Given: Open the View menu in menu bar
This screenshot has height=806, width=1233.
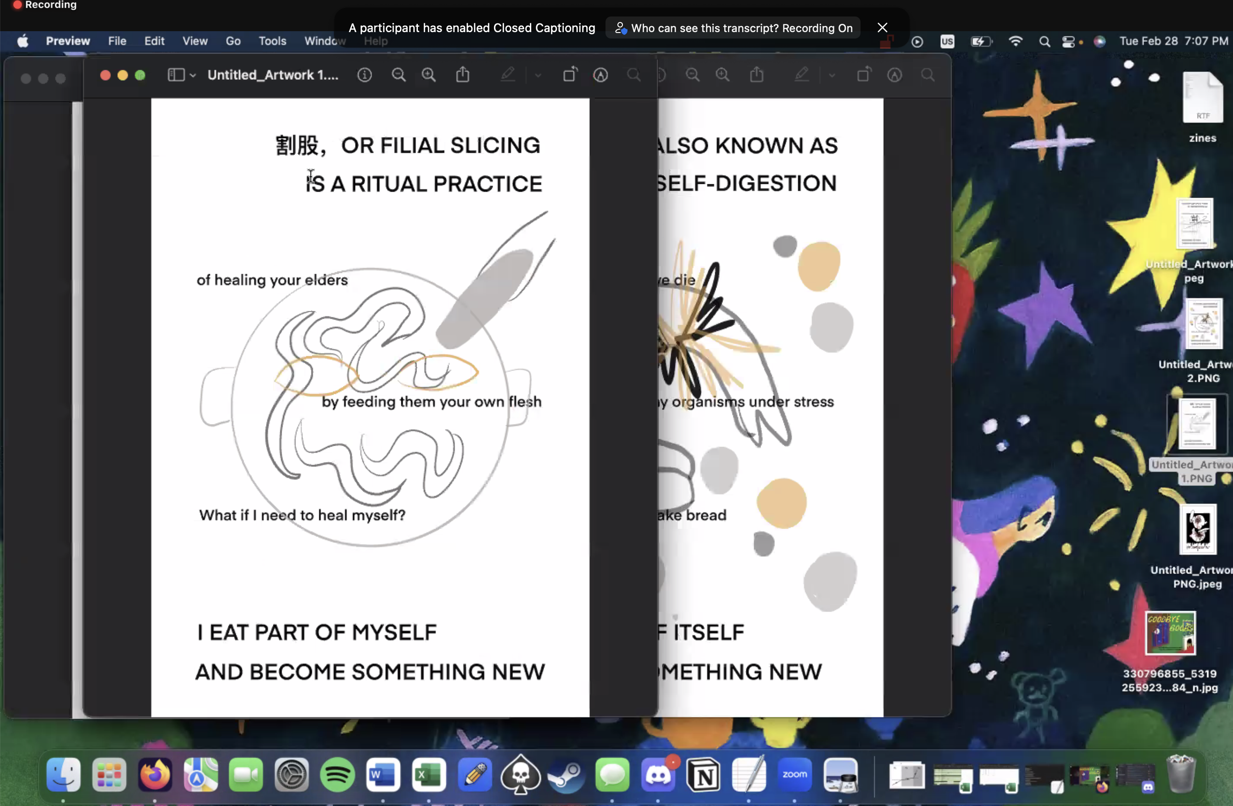Looking at the screenshot, I should [194, 41].
